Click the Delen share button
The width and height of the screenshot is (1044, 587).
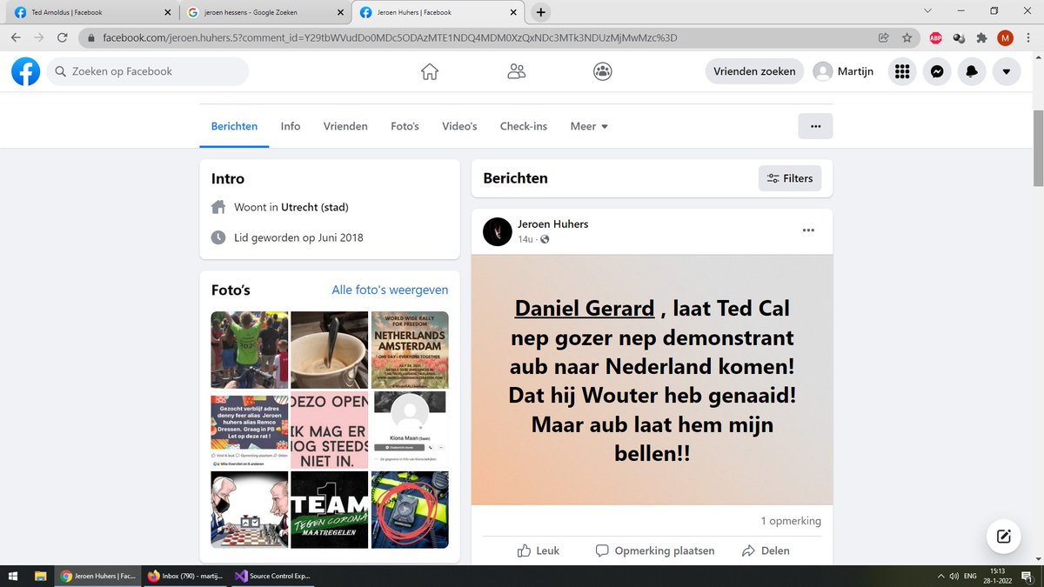click(x=766, y=550)
